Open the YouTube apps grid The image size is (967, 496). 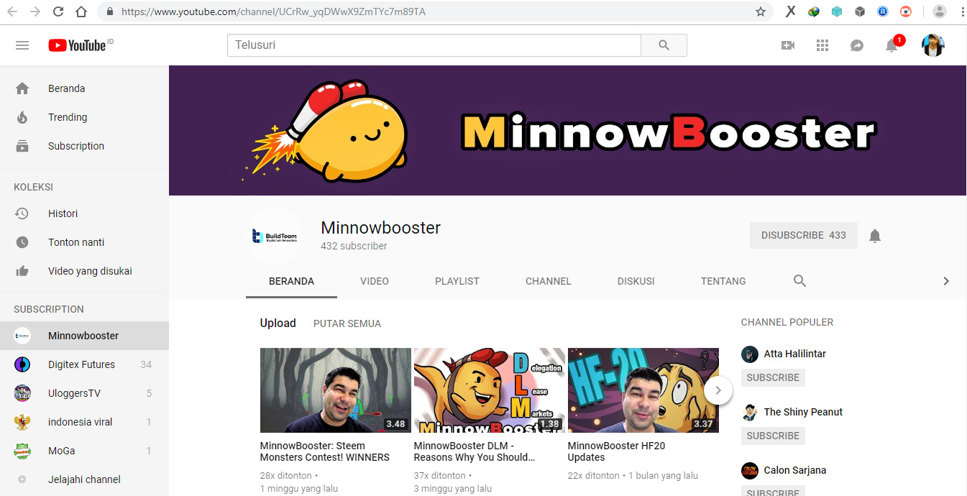822,45
